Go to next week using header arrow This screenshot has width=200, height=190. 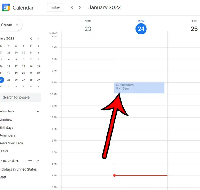[x=80, y=7]
